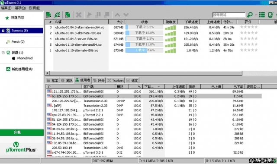Click the horizontal scrollbar left arrow
This screenshot has width=277, height=164.
(x=47, y=73)
